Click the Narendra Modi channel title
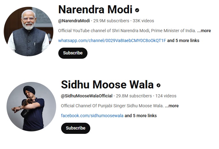This screenshot has height=149, width=219. [x=95, y=10]
